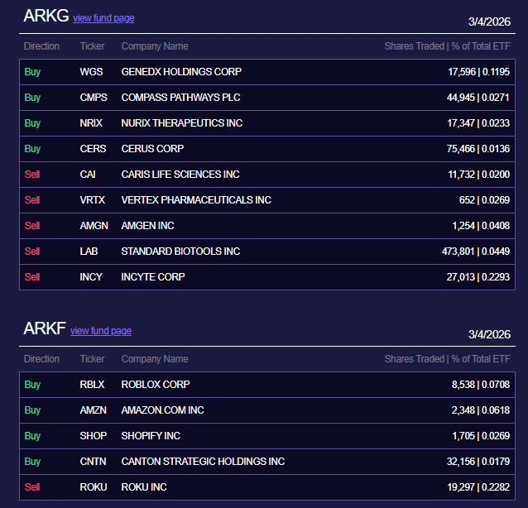The image size is (528, 508).
Task: Select value 44,945 | 0.0271
Action: pyautogui.click(x=478, y=98)
